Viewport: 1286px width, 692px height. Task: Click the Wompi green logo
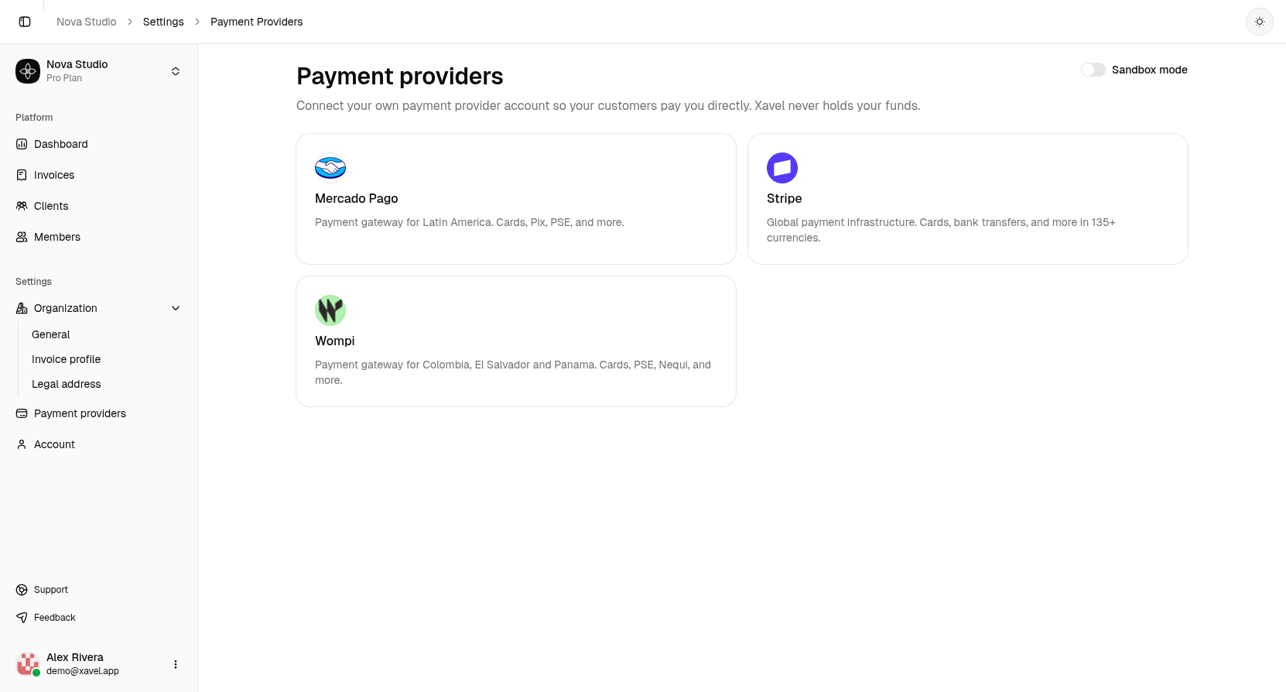point(330,310)
